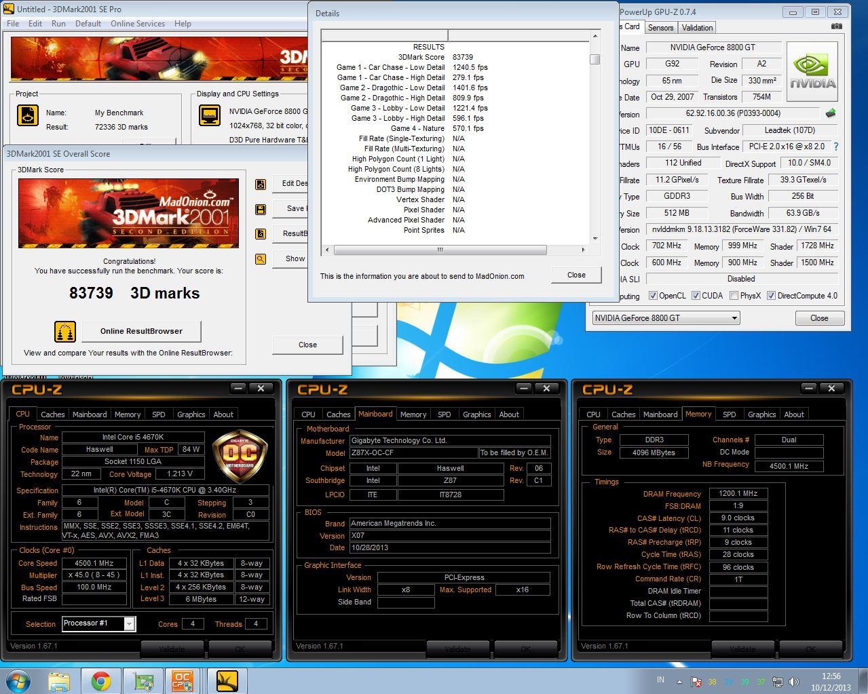Click icon beside Edit Description button
This screenshot has height=694, width=868.
(x=261, y=185)
